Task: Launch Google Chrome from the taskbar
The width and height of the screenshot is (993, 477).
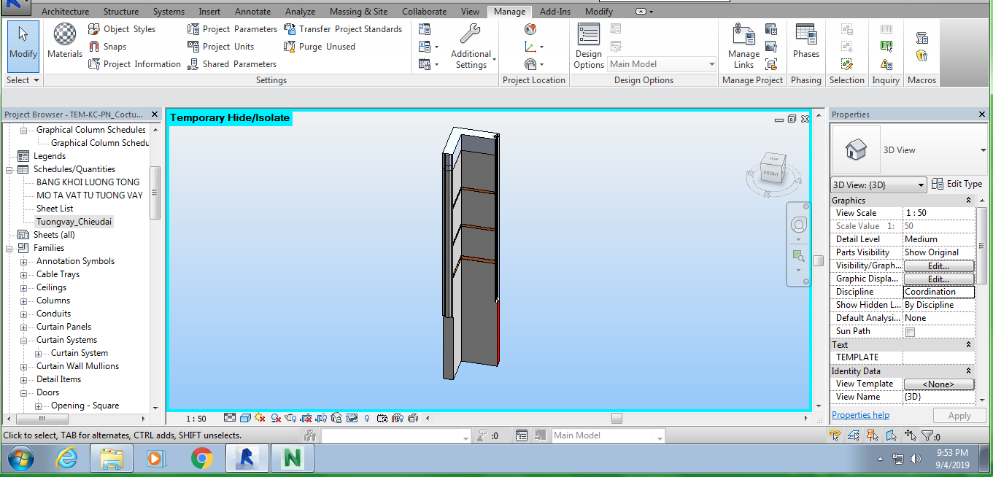Action: tap(201, 458)
